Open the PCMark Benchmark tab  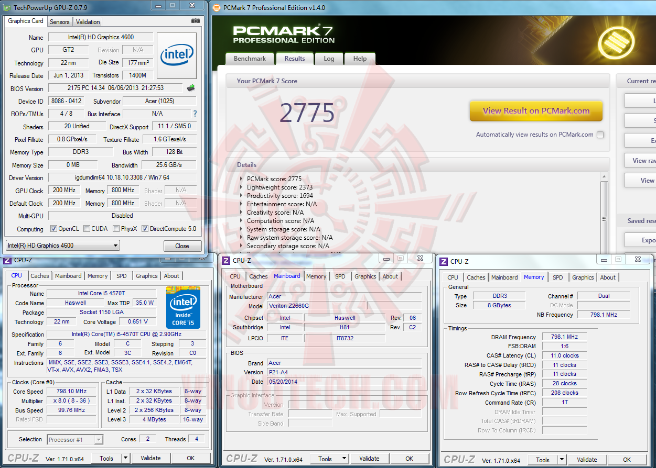click(250, 59)
